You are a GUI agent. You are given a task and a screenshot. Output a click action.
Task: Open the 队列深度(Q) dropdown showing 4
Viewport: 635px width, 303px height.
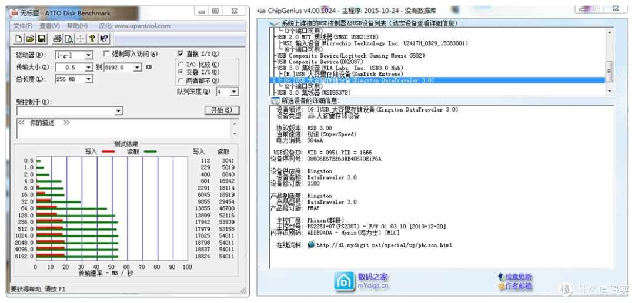point(234,92)
